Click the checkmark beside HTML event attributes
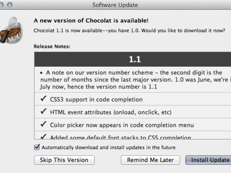The image size is (231, 173). pos(43,112)
